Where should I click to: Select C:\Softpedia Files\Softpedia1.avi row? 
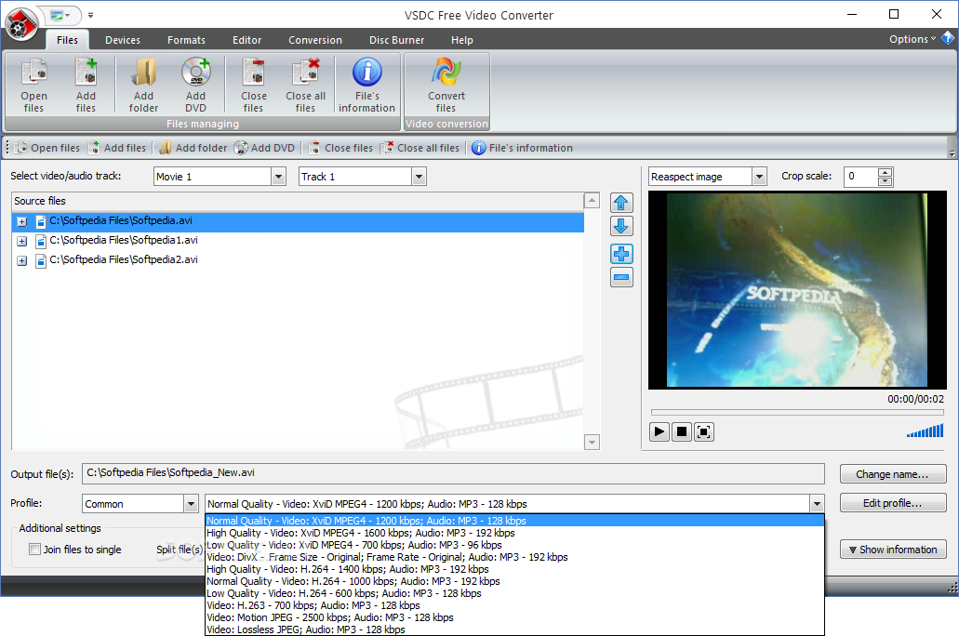[x=298, y=241]
